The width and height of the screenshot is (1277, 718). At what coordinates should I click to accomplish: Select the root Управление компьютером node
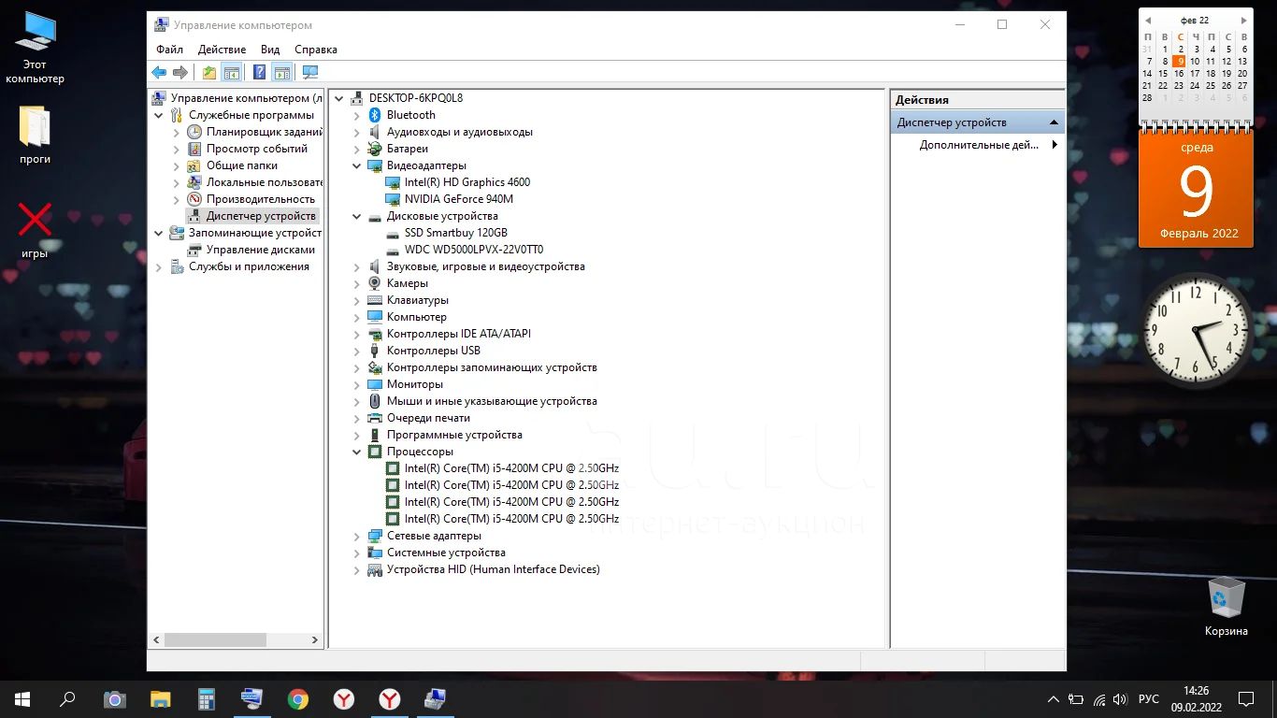point(247,98)
